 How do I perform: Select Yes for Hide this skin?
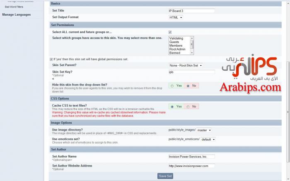click(172, 86)
